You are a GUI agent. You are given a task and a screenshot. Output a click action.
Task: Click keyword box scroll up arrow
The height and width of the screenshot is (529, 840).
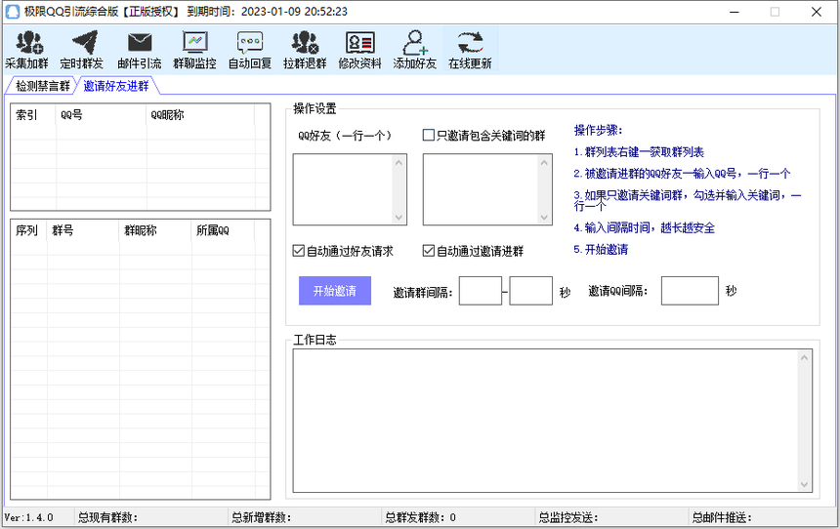click(x=544, y=162)
